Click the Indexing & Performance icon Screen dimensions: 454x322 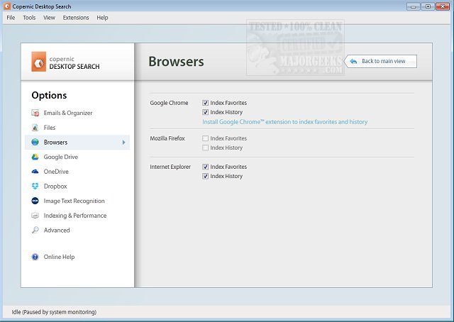pyautogui.click(x=35, y=216)
